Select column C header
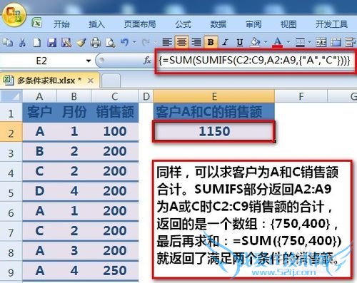357x283 pixels. [115, 96]
